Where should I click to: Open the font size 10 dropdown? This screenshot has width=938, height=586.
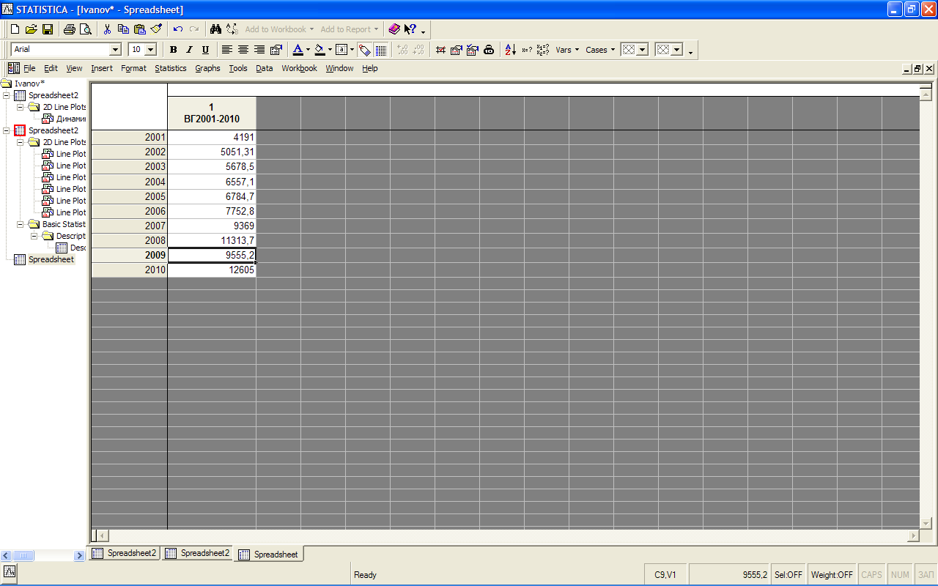pyautogui.click(x=151, y=50)
